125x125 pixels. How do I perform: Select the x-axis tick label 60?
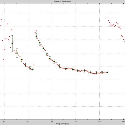tap(123, 121)
